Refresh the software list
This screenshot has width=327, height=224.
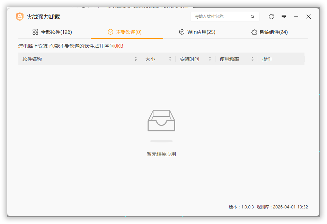(x=271, y=17)
